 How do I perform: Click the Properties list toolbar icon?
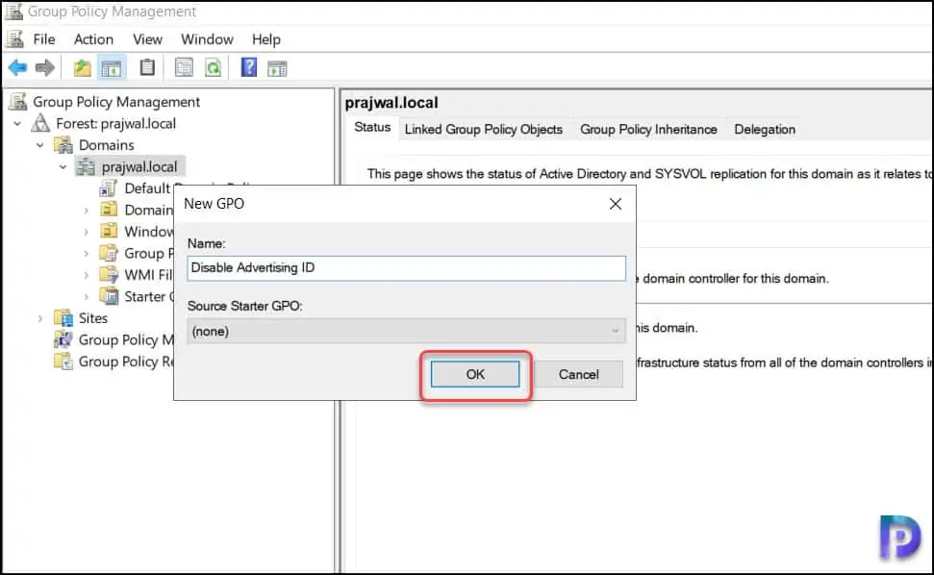pyautogui.click(x=184, y=67)
